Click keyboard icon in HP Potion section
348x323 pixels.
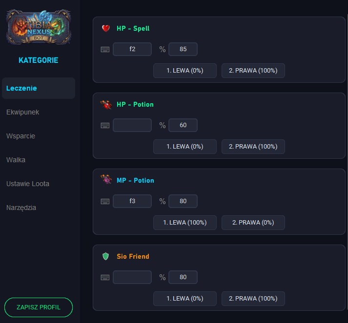coord(105,125)
